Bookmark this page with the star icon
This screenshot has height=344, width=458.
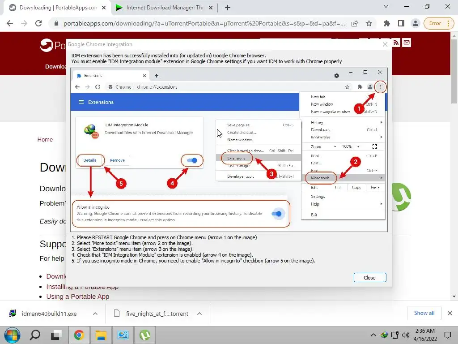tap(369, 23)
